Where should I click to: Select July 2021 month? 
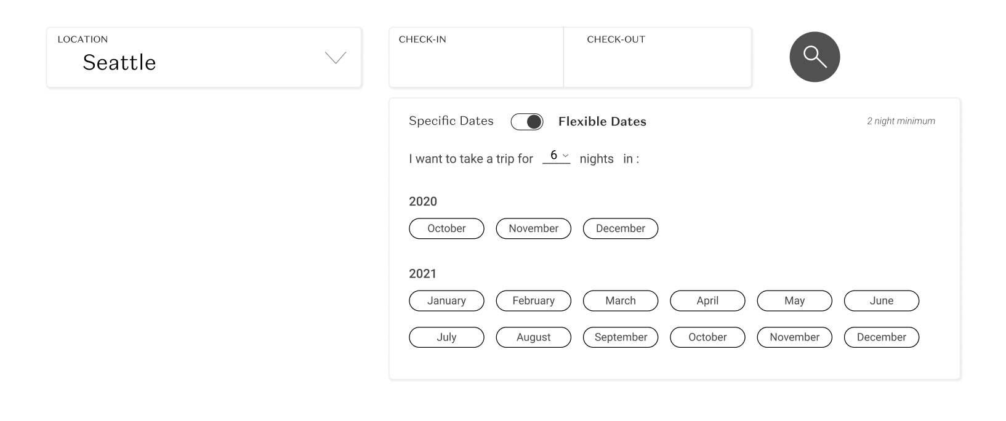tap(446, 337)
